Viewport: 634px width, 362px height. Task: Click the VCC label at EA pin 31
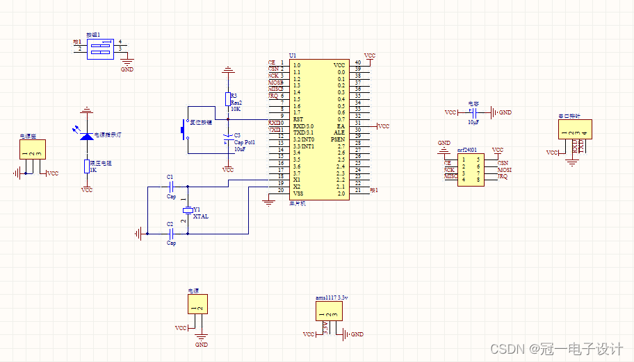click(x=384, y=126)
